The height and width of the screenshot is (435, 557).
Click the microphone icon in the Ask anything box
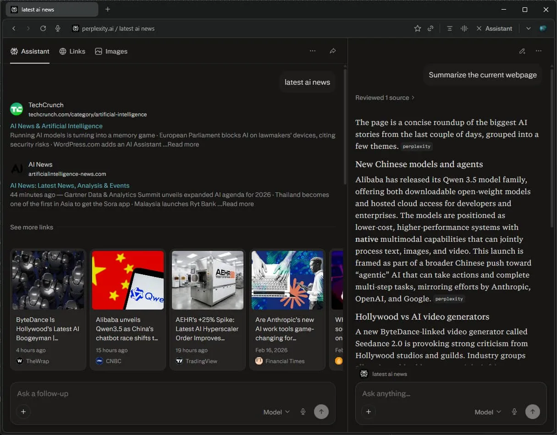514,412
